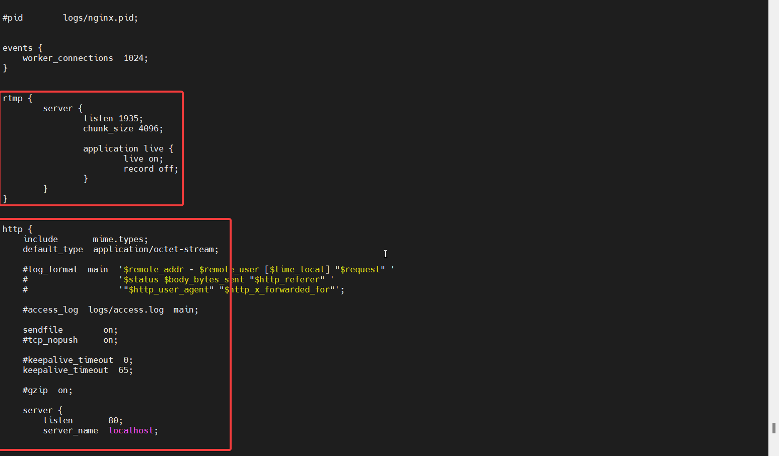Click 'application live {' line

[x=128, y=148]
